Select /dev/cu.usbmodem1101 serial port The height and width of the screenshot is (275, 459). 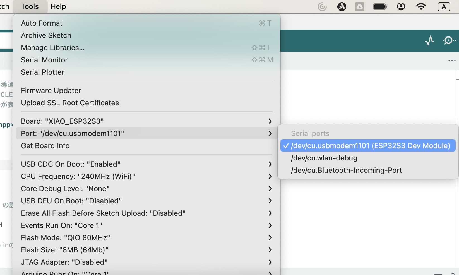pyautogui.click(x=368, y=146)
